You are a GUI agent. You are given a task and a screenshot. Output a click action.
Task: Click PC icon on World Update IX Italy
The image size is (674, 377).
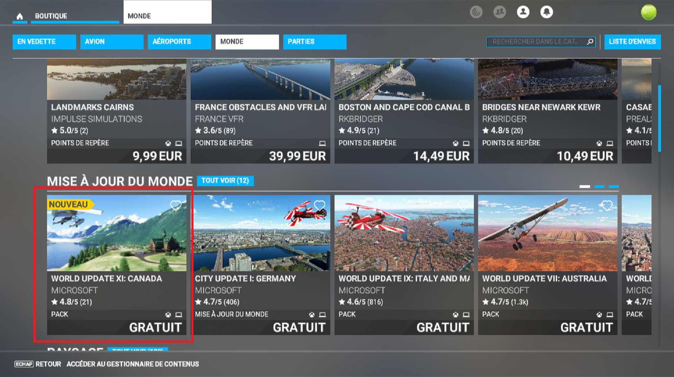click(x=466, y=315)
